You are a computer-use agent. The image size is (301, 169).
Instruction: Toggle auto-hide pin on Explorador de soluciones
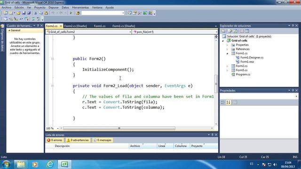293,26
